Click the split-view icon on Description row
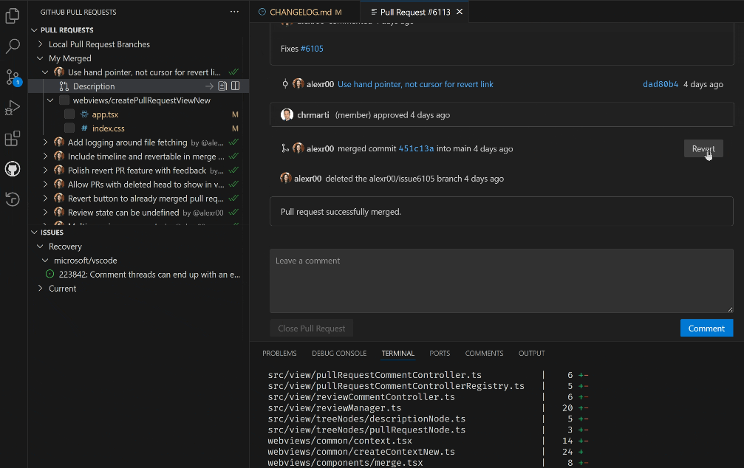The image size is (744, 468). click(236, 86)
